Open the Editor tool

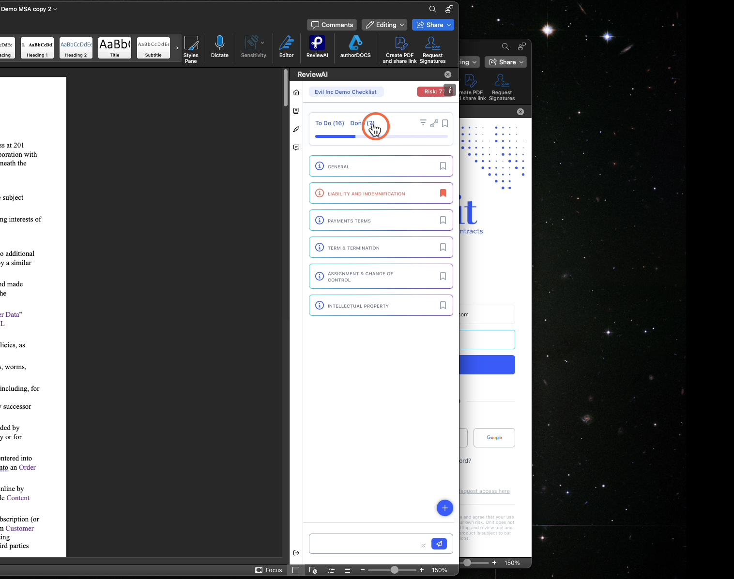287,47
